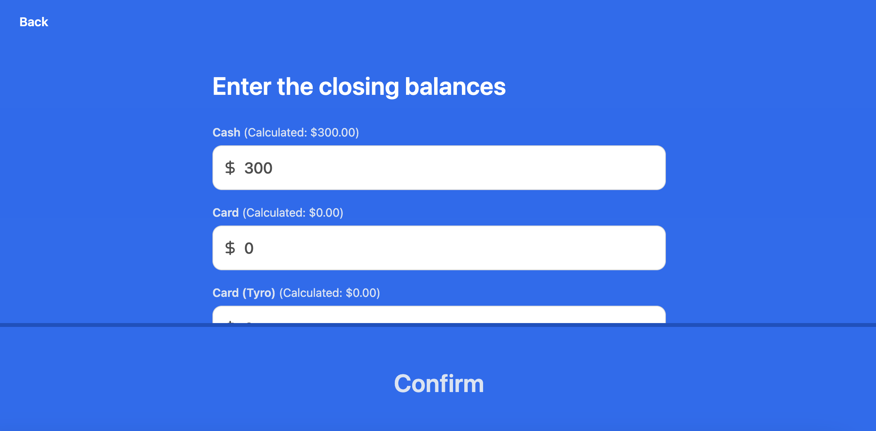This screenshot has height=431, width=876.
Task: Click the Card (Calculated: $0.00) label
Action: coord(278,212)
